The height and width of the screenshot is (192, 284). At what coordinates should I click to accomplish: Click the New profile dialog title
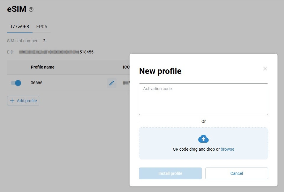[x=160, y=71]
